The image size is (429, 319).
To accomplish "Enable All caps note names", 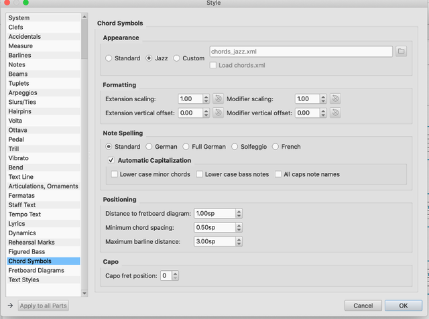I will [278, 174].
